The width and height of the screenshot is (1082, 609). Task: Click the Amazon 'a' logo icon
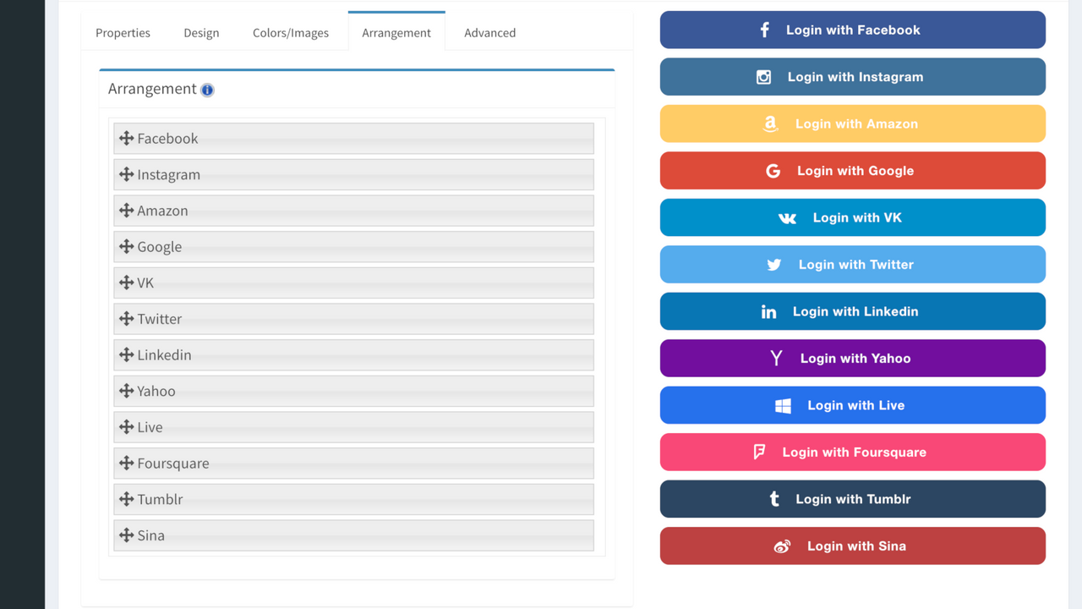point(769,123)
